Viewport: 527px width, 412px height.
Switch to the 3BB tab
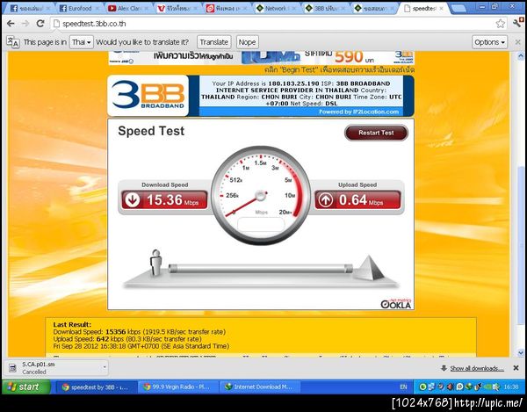point(325,9)
